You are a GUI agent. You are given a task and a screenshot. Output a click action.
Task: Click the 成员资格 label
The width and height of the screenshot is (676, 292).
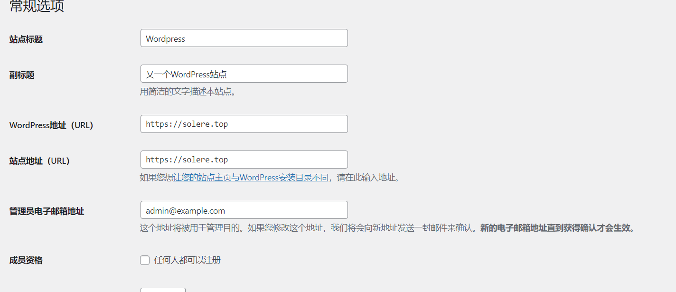tap(26, 260)
